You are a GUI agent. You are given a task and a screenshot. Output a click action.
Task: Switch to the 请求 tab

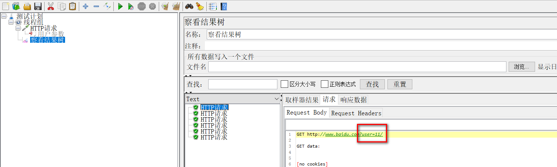point(329,99)
